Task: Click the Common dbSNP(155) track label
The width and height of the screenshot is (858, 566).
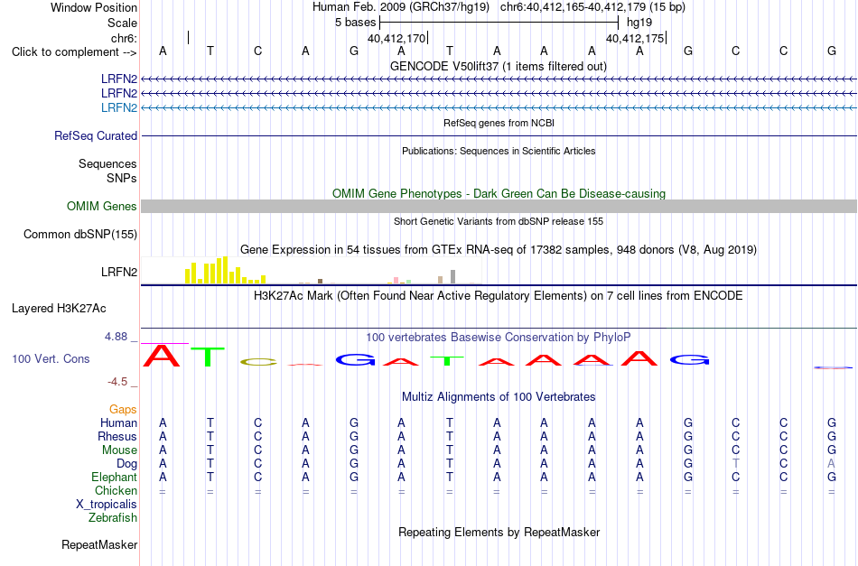Action: click(x=79, y=234)
